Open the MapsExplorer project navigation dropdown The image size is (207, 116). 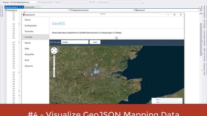(x=37, y=10)
